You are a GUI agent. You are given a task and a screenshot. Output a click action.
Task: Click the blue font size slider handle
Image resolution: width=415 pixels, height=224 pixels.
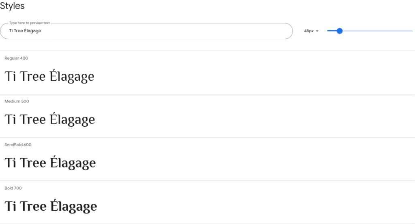point(340,31)
